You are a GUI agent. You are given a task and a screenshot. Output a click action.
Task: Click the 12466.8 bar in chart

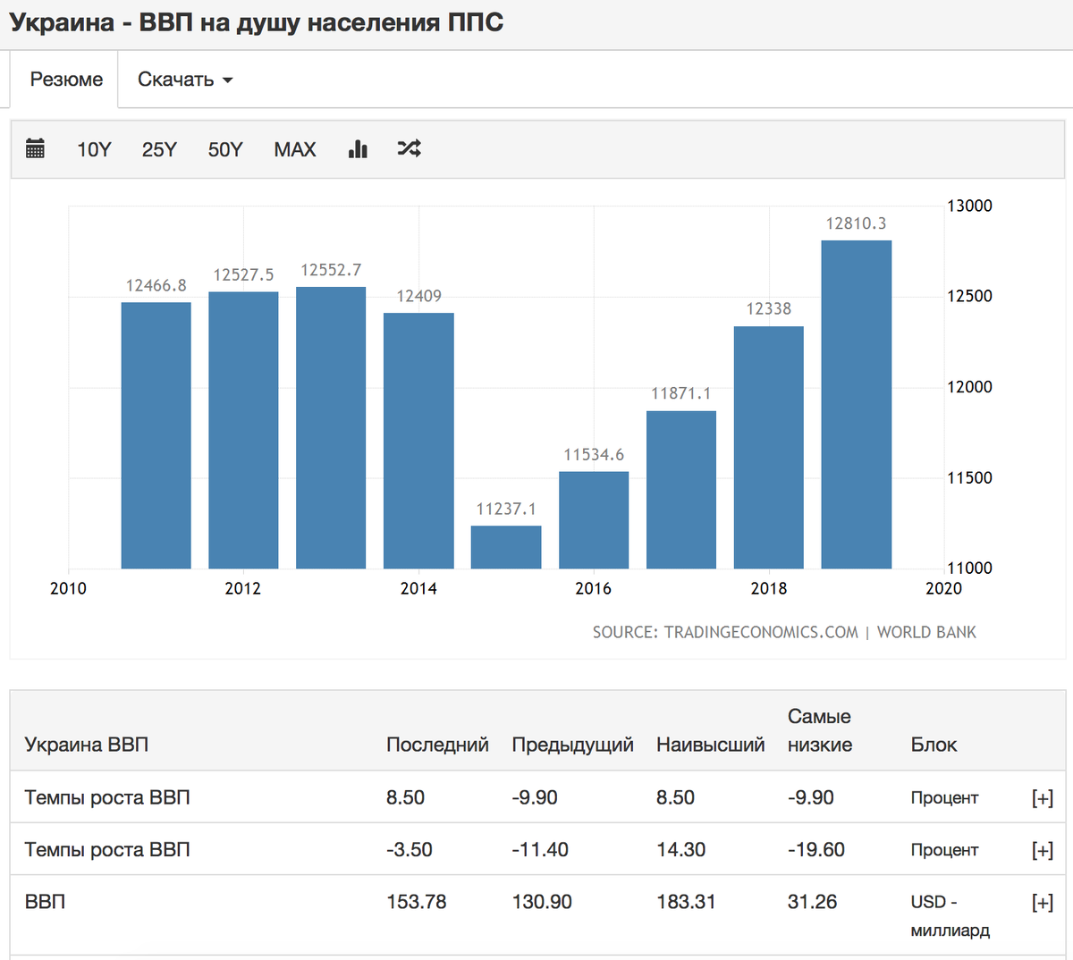pyautogui.click(x=156, y=435)
